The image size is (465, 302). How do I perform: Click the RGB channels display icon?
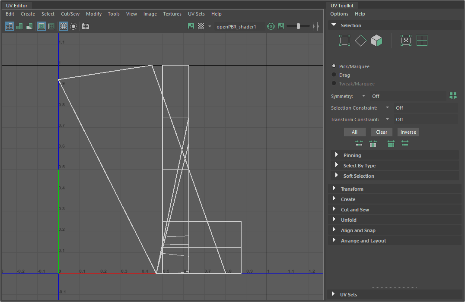click(271, 26)
